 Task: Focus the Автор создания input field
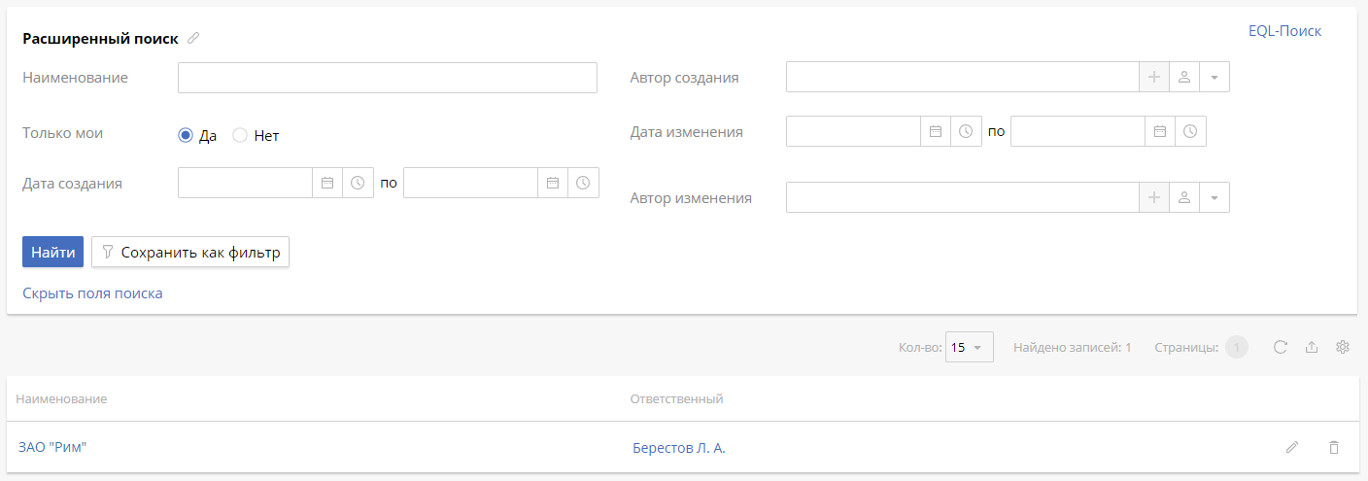[963, 78]
